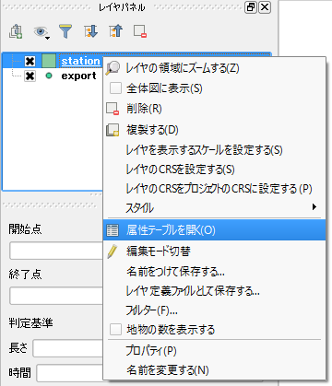Choose 名前をつけて保存する... entry
The image size is (332, 386).
click(x=214, y=271)
